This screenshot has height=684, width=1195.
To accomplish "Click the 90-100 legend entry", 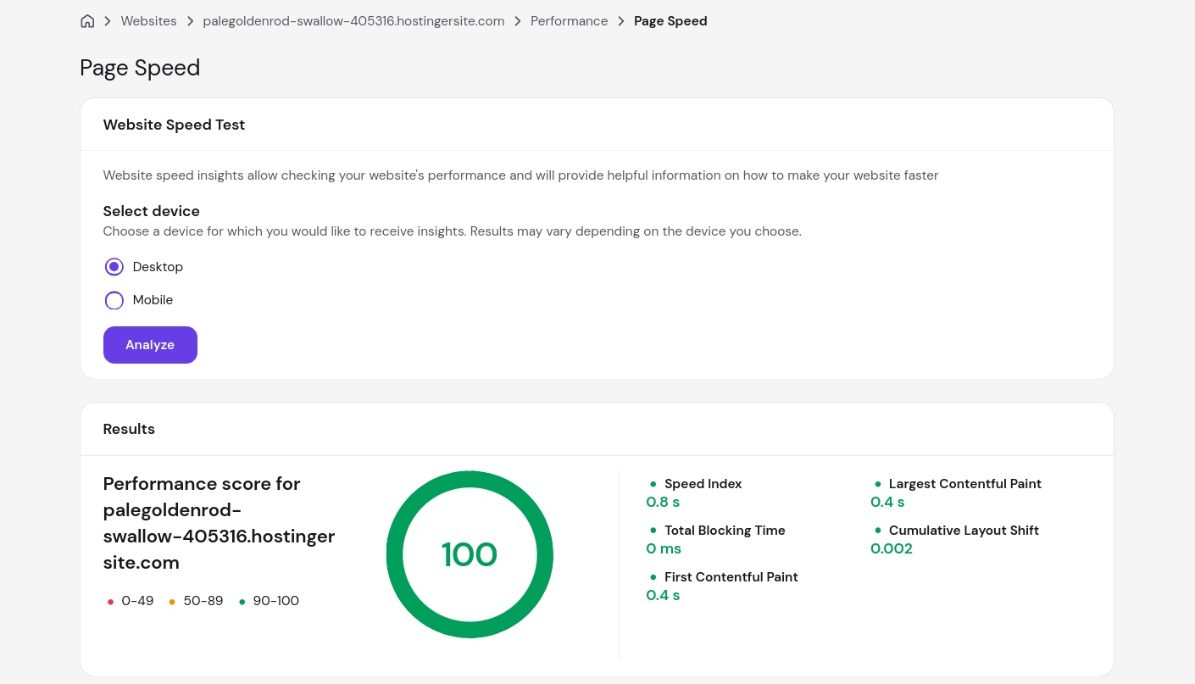I will pyautogui.click(x=269, y=601).
